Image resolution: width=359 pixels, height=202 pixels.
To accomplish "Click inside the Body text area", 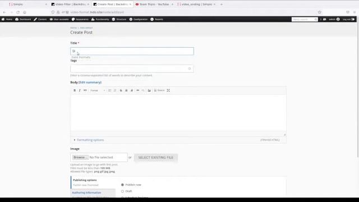I will click(178, 113).
